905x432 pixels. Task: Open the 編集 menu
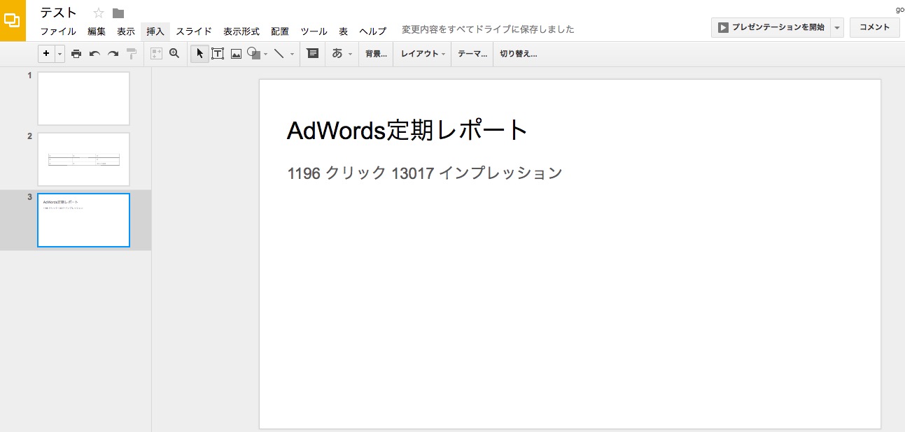[x=97, y=31]
